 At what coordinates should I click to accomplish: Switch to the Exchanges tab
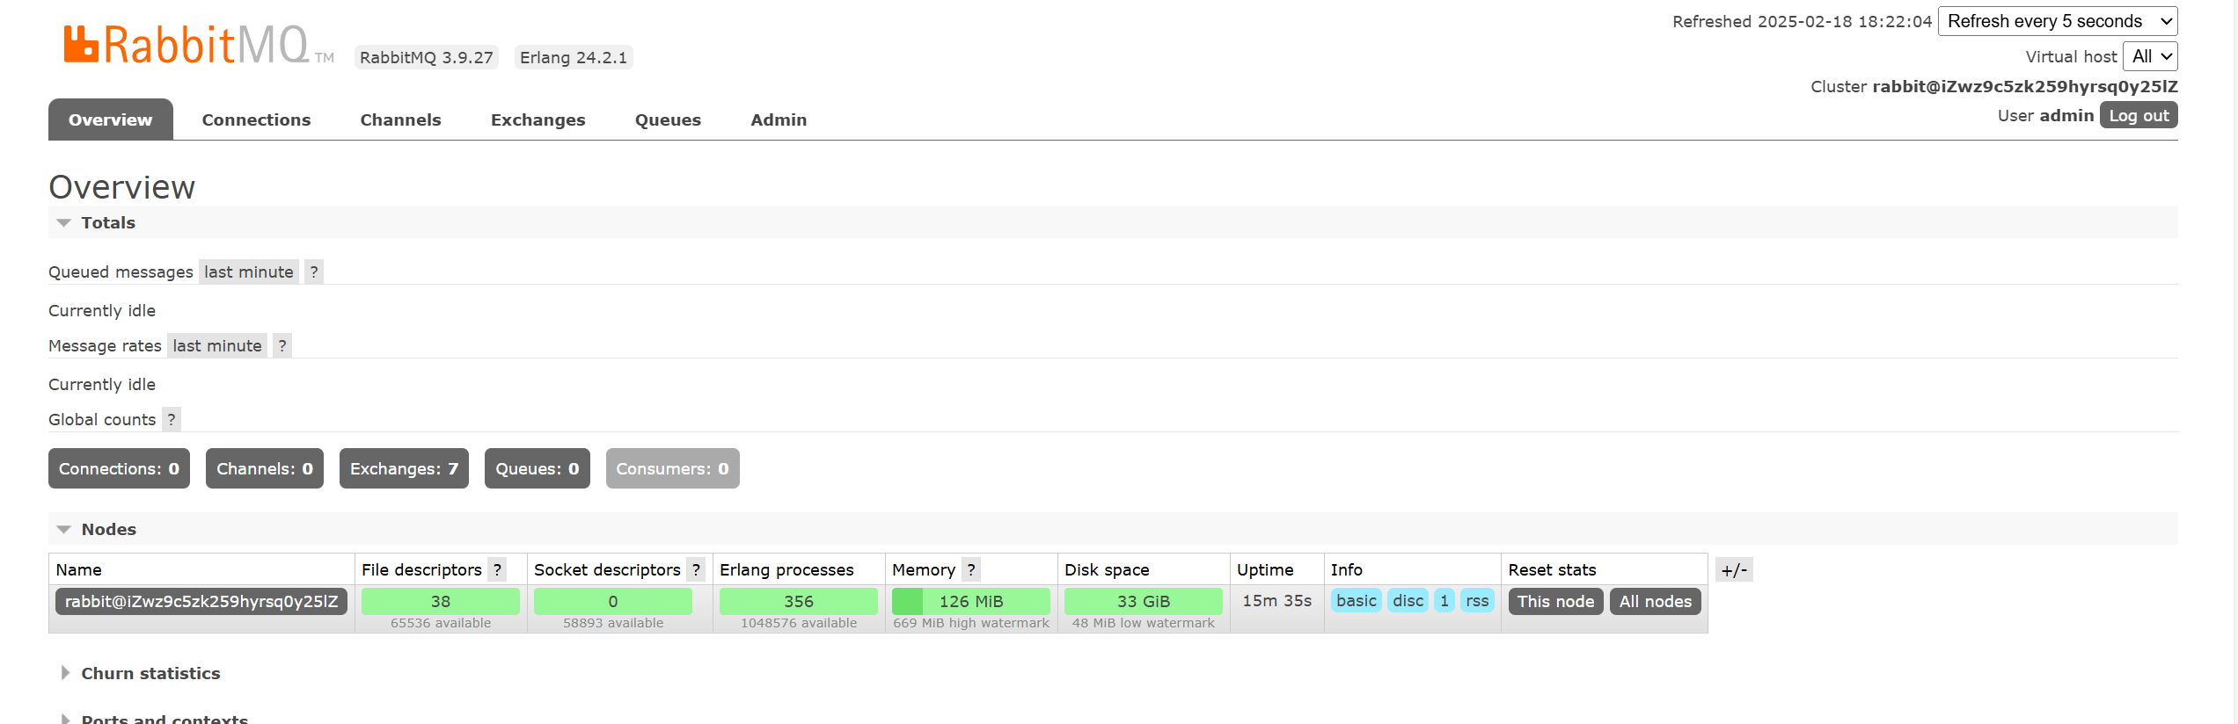point(538,119)
